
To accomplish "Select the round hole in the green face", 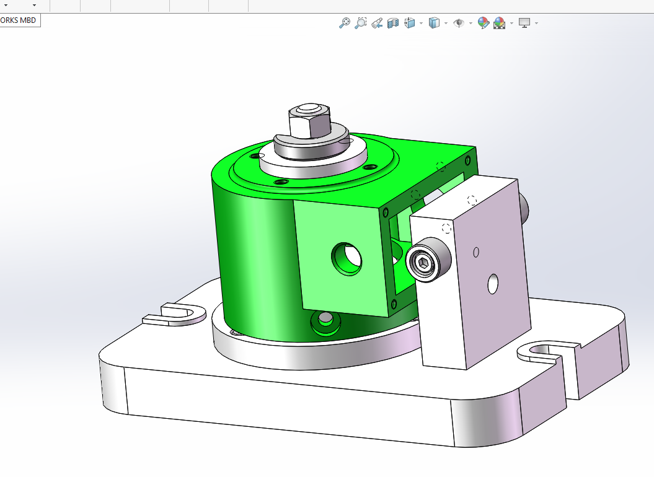I will tap(347, 260).
